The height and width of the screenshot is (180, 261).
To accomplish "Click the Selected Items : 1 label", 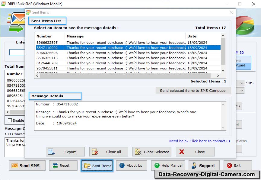I will (208, 81).
